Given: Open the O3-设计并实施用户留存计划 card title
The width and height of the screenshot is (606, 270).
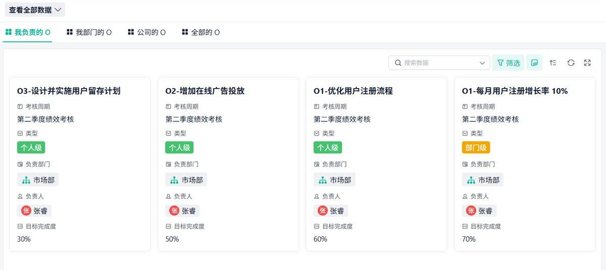Looking at the screenshot, I should tap(69, 91).
